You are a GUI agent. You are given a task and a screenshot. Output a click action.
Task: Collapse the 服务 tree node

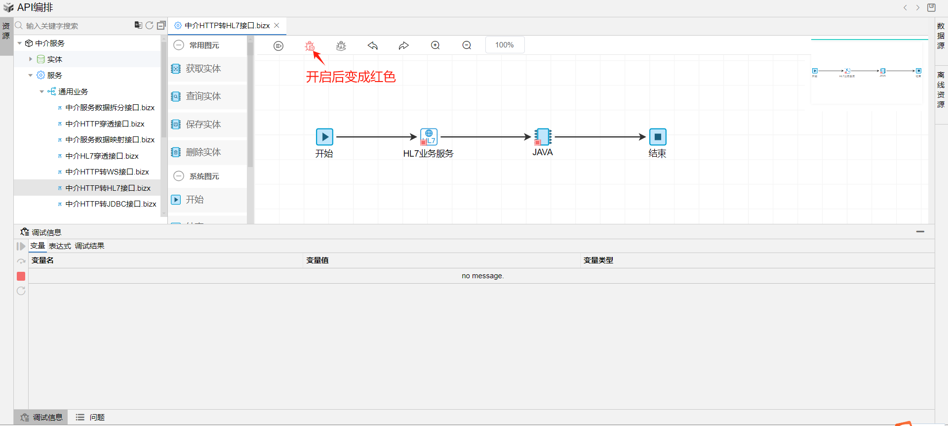(31, 76)
